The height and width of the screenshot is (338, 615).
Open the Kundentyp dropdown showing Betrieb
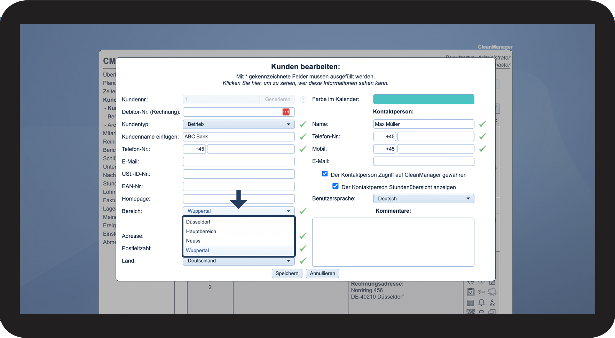click(238, 124)
